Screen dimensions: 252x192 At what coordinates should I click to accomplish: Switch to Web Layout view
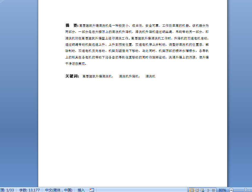202,190
